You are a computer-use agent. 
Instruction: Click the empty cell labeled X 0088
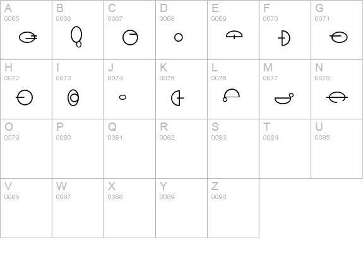tap(129, 208)
